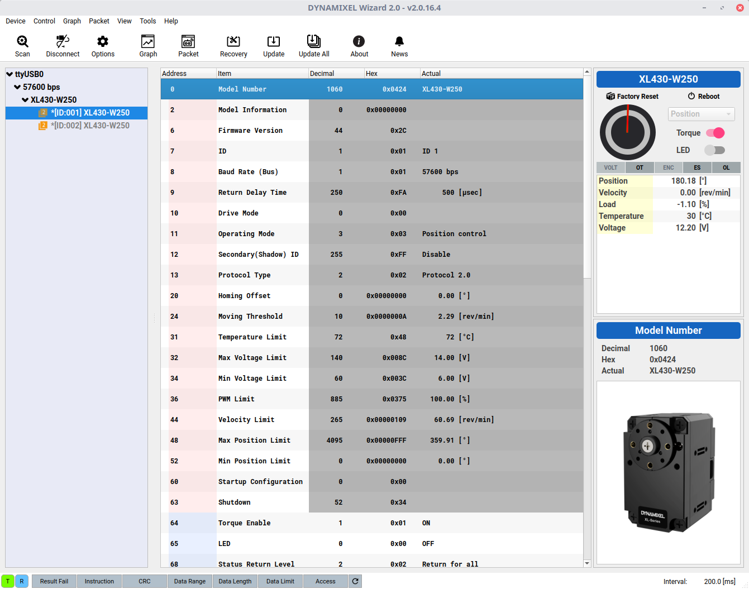Click the Result Fail status button

click(54, 581)
